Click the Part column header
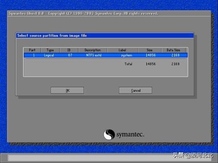 [x=32, y=50]
